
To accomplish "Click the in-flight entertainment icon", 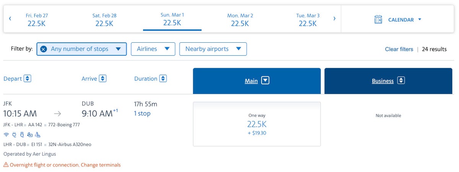I will pyautogui.click(x=30, y=135).
